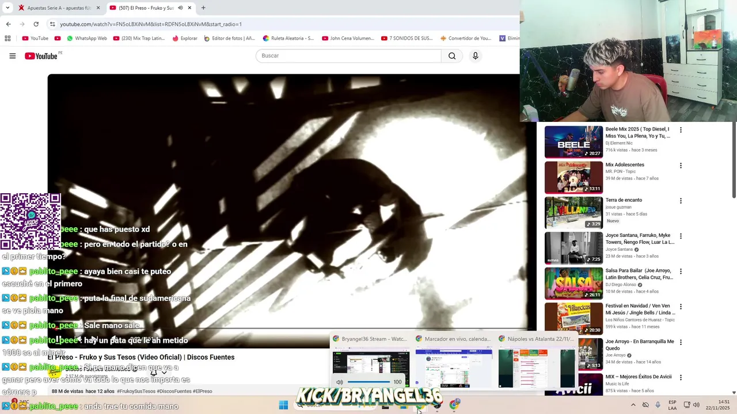
Task: Open the Convertidor de You bookmark
Action: tap(466, 39)
